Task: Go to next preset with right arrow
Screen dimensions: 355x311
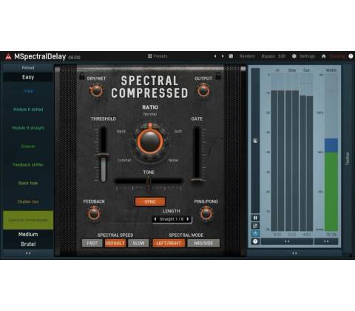Action: (x=223, y=56)
